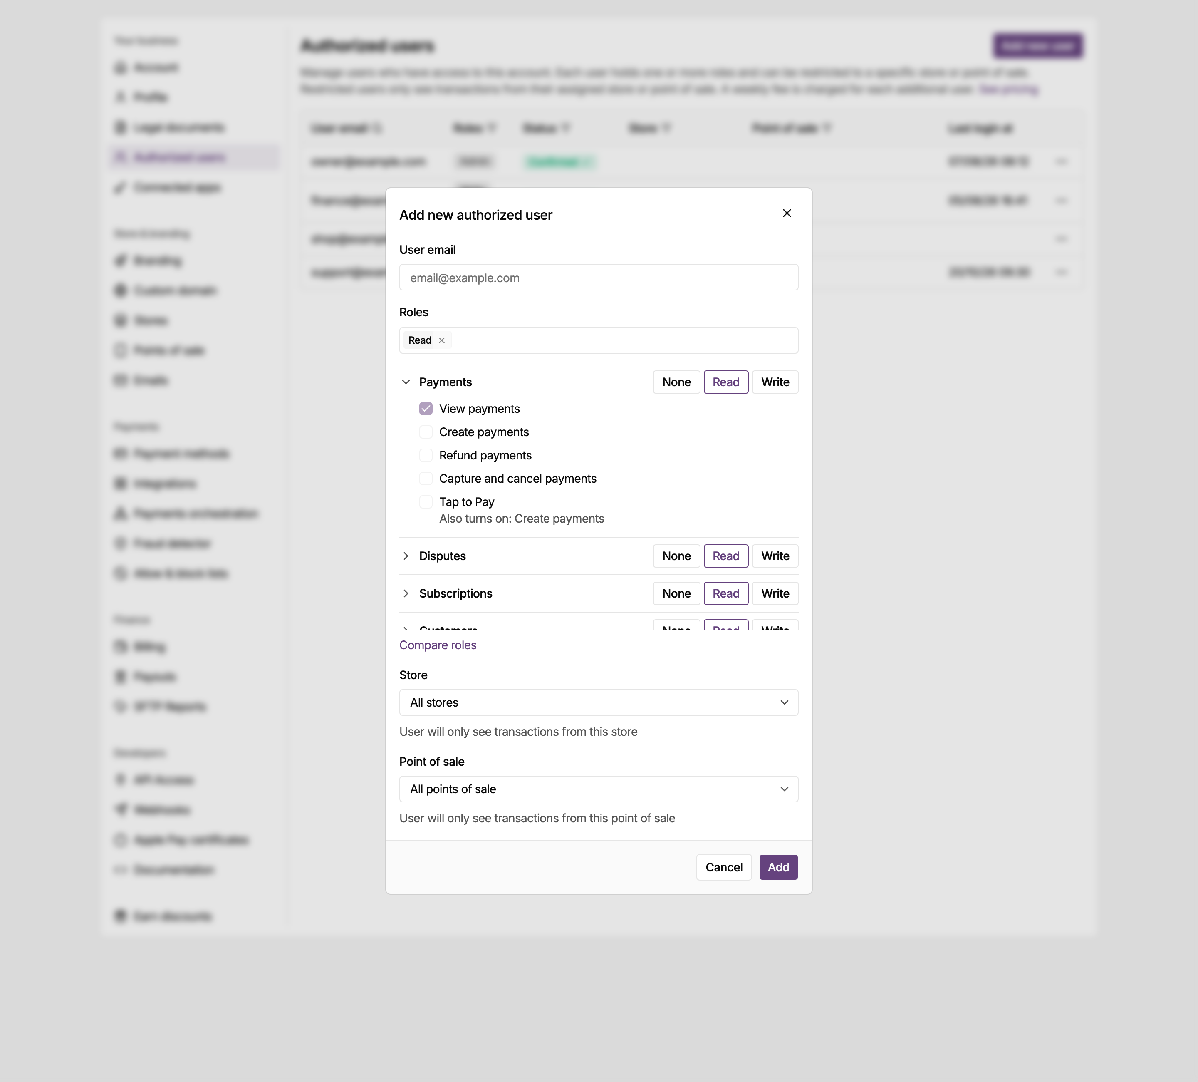Screen dimensions: 1198x1082
Task: Click into the Roles selection field
Action: point(599,341)
